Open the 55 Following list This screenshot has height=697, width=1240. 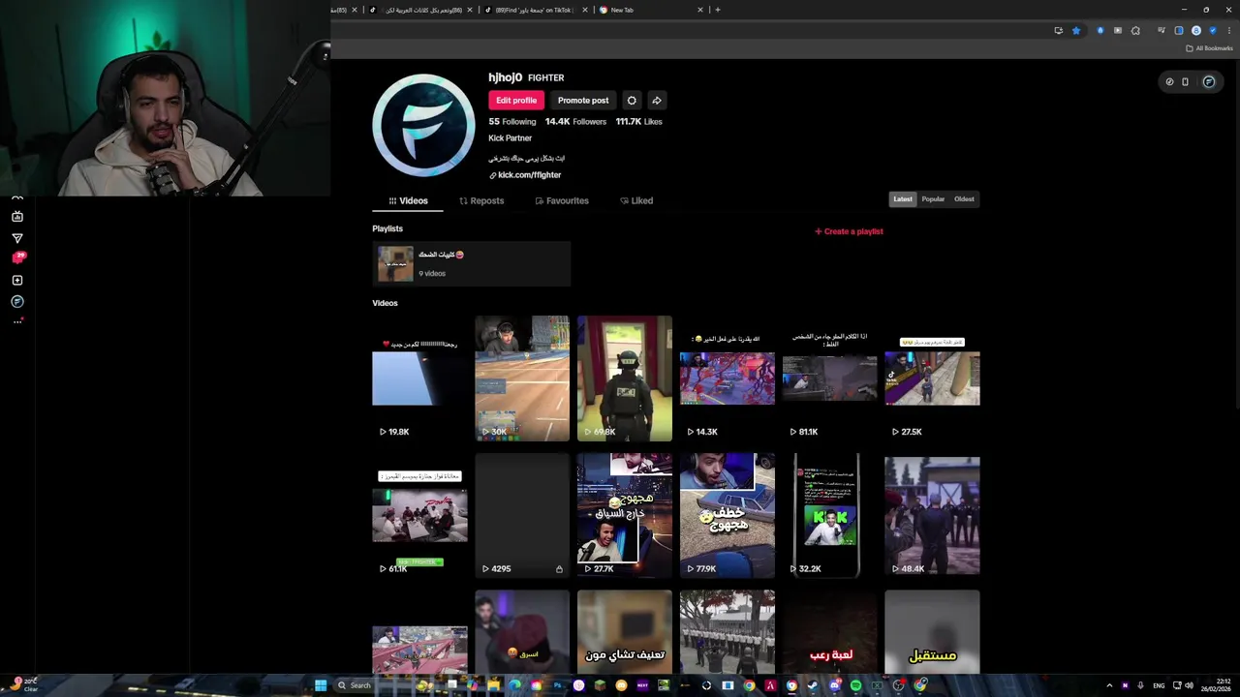(x=512, y=122)
